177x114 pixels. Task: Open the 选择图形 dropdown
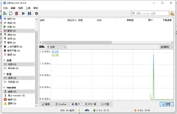point(166,47)
